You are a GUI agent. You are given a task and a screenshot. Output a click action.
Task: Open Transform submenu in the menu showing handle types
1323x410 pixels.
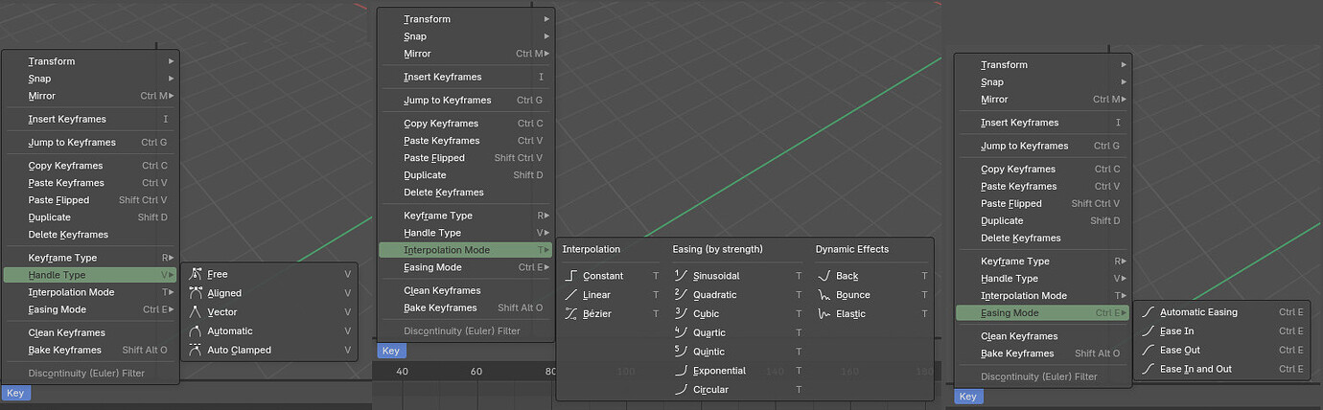(x=90, y=61)
